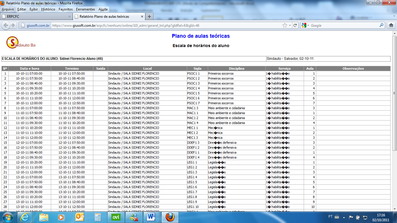
Task: Click the Escala de horários do aluno subtitle
Action: (x=201, y=46)
